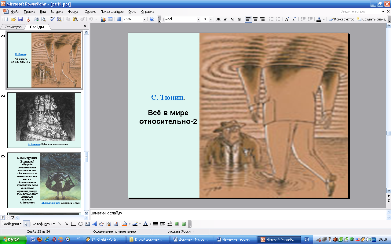Open the Line Style options
The height and width of the screenshot is (244, 391).
(155, 224)
